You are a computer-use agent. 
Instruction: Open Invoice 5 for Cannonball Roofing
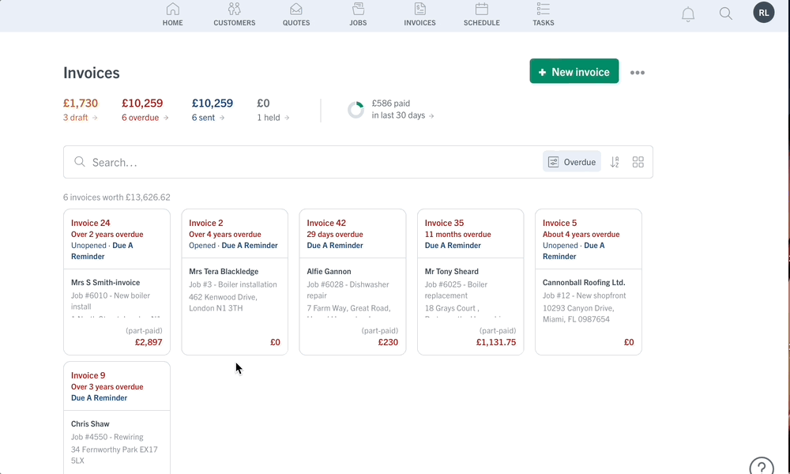coord(588,282)
